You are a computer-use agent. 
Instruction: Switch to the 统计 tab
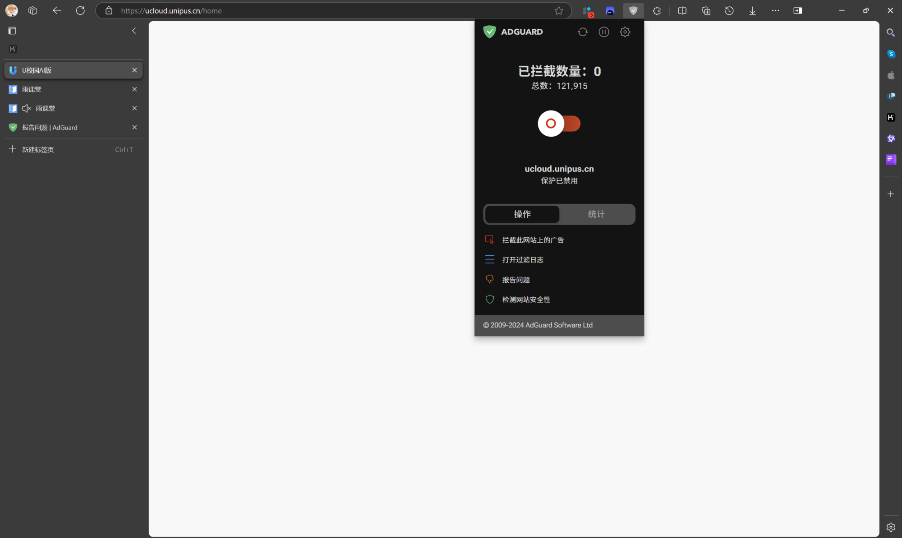[596, 214]
